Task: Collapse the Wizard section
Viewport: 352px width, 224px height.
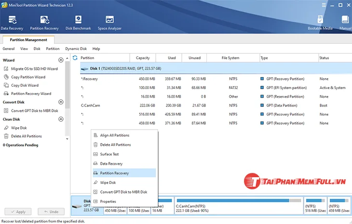Action: point(61,60)
